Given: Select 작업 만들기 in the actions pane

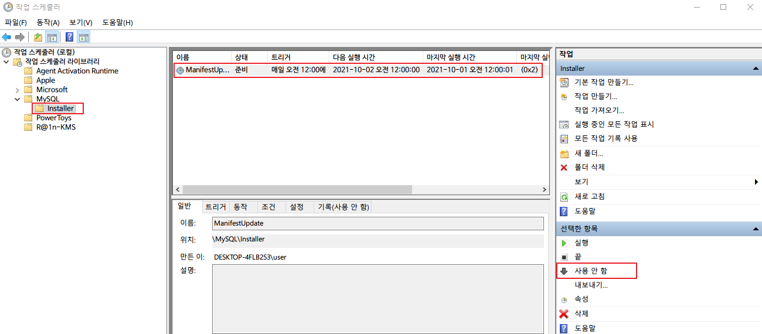Looking at the screenshot, I should pyautogui.click(x=596, y=96).
